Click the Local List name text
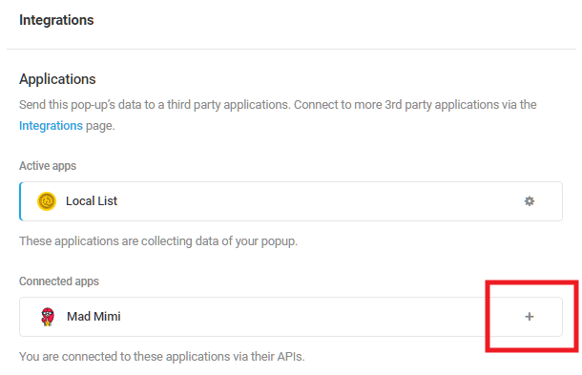The height and width of the screenshot is (375, 582). pos(92,201)
